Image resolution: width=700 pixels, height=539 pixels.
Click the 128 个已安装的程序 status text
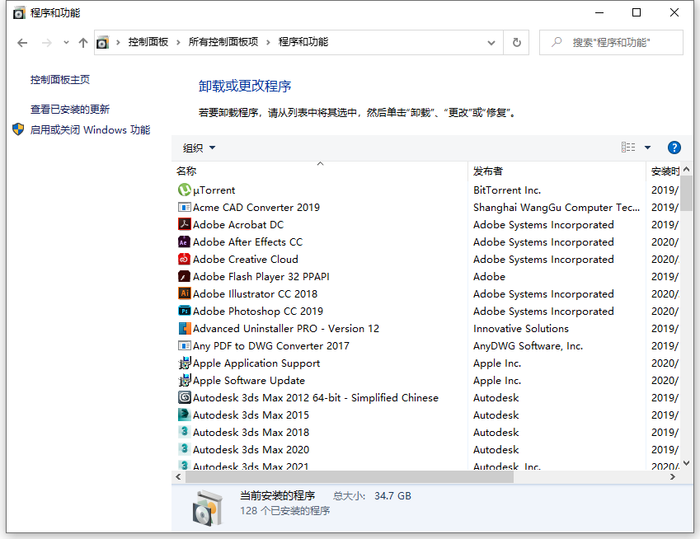point(284,510)
